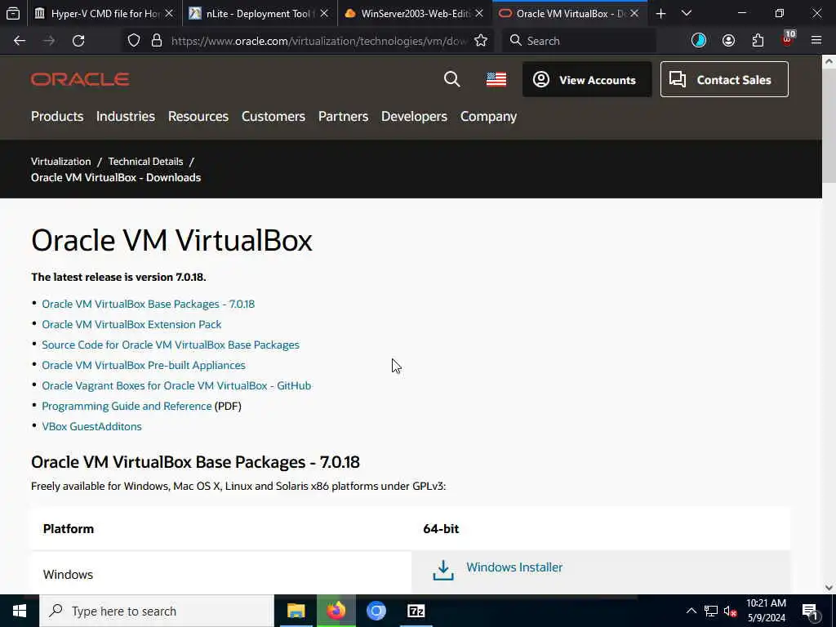This screenshot has width=836, height=627.
Task: Open Firefox account icon
Action: point(728,41)
